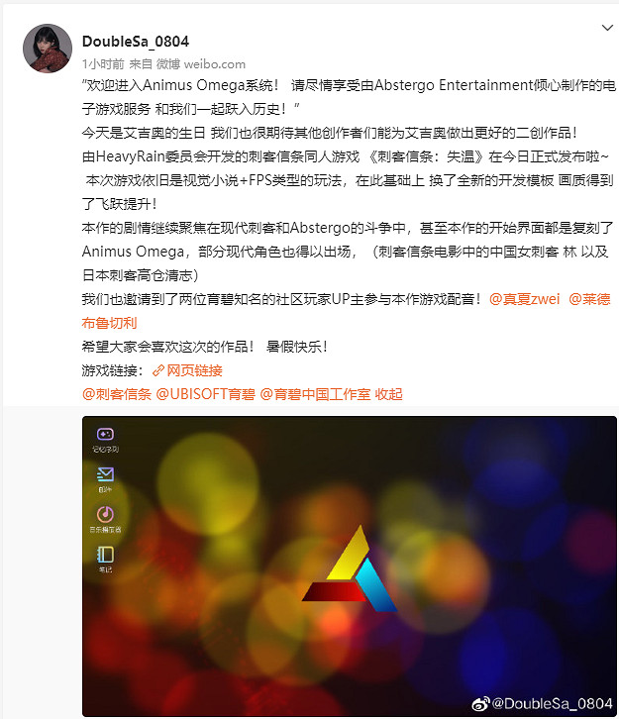
Task: Click the DoubleSa_0804 username
Action: (x=136, y=42)
